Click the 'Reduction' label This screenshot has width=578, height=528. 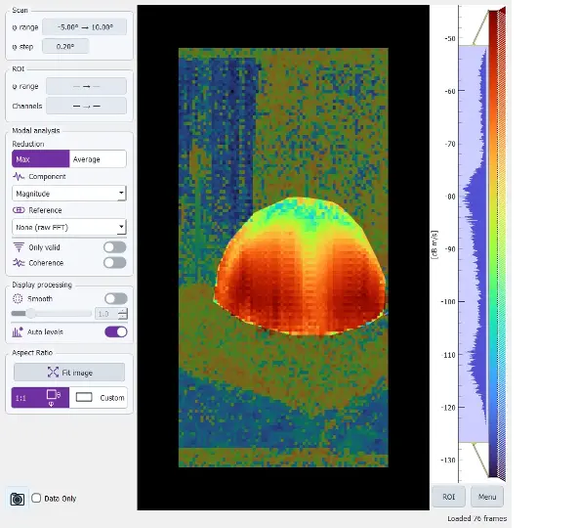point(28,144)
